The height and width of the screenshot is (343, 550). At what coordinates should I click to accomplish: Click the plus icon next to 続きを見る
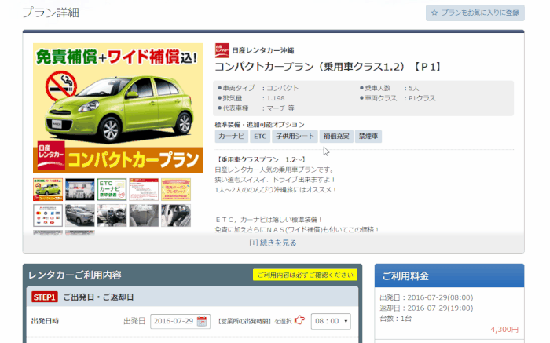(253, 243)
